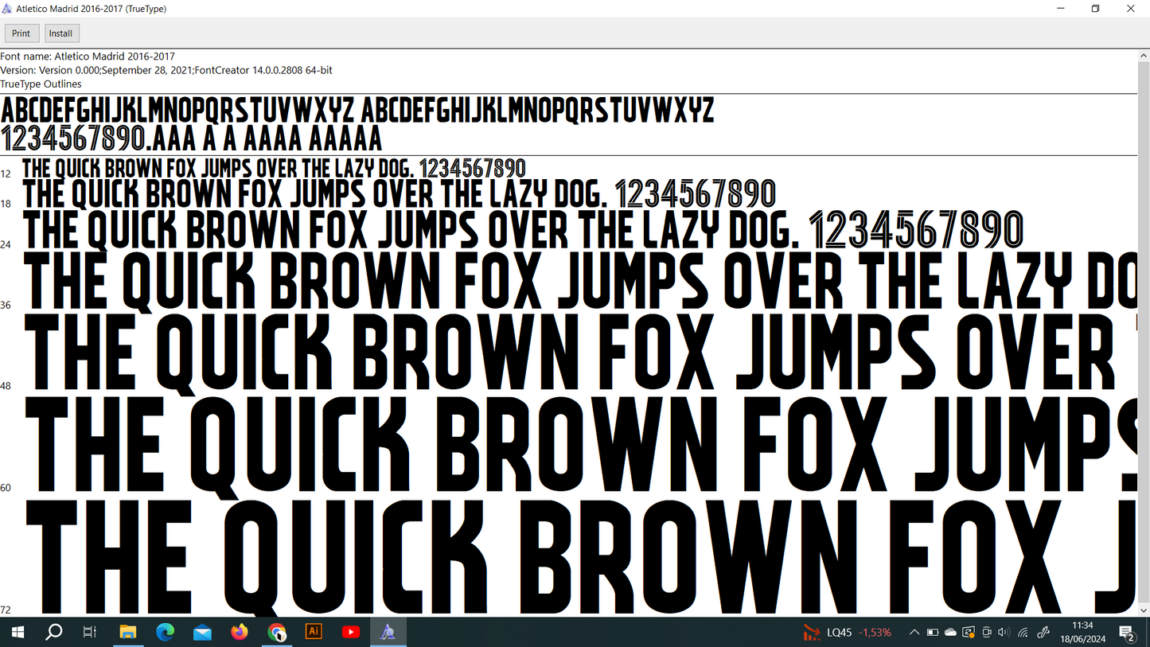
Task: Click the volume speaker tray icon
Action: point(1004,633)
